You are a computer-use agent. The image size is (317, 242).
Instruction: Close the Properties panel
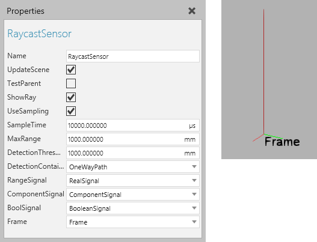[x=192, y=11]
